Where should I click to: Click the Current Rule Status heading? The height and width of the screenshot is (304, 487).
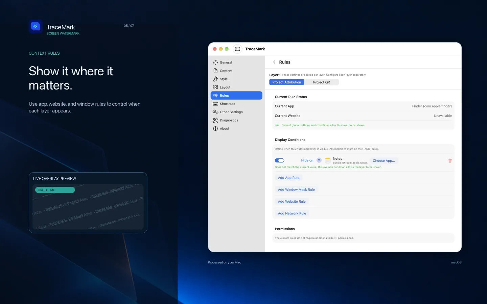pos(291,97)
